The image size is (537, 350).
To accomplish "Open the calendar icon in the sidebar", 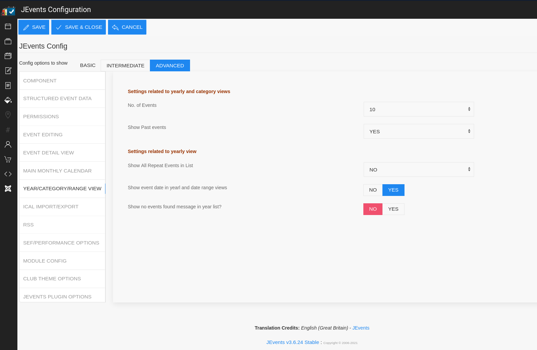I will point(8,26).
